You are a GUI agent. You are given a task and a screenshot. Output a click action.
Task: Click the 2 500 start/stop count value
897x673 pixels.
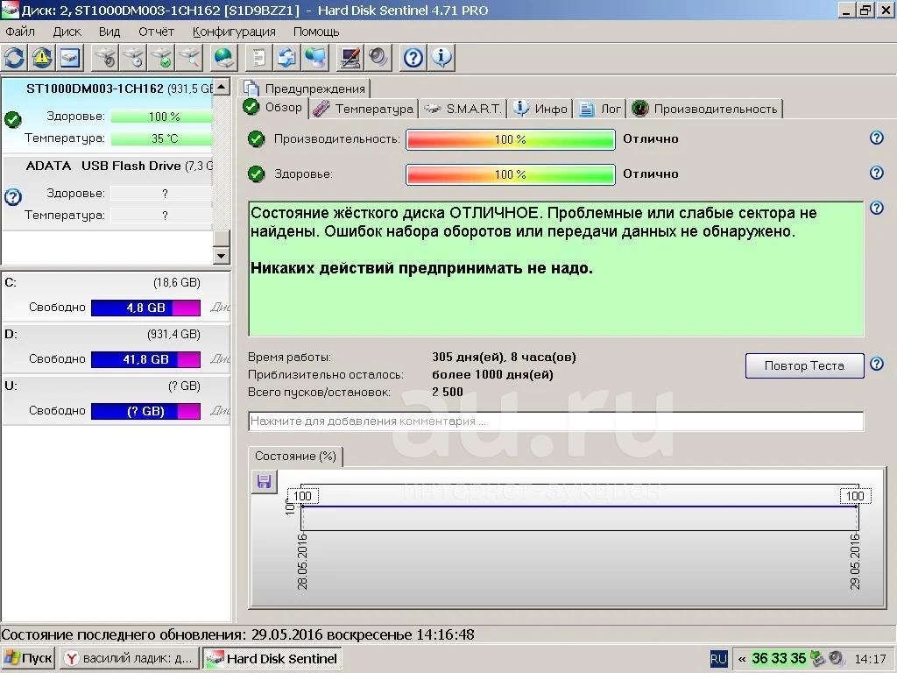pyautogui.click(x=448, y=392)
